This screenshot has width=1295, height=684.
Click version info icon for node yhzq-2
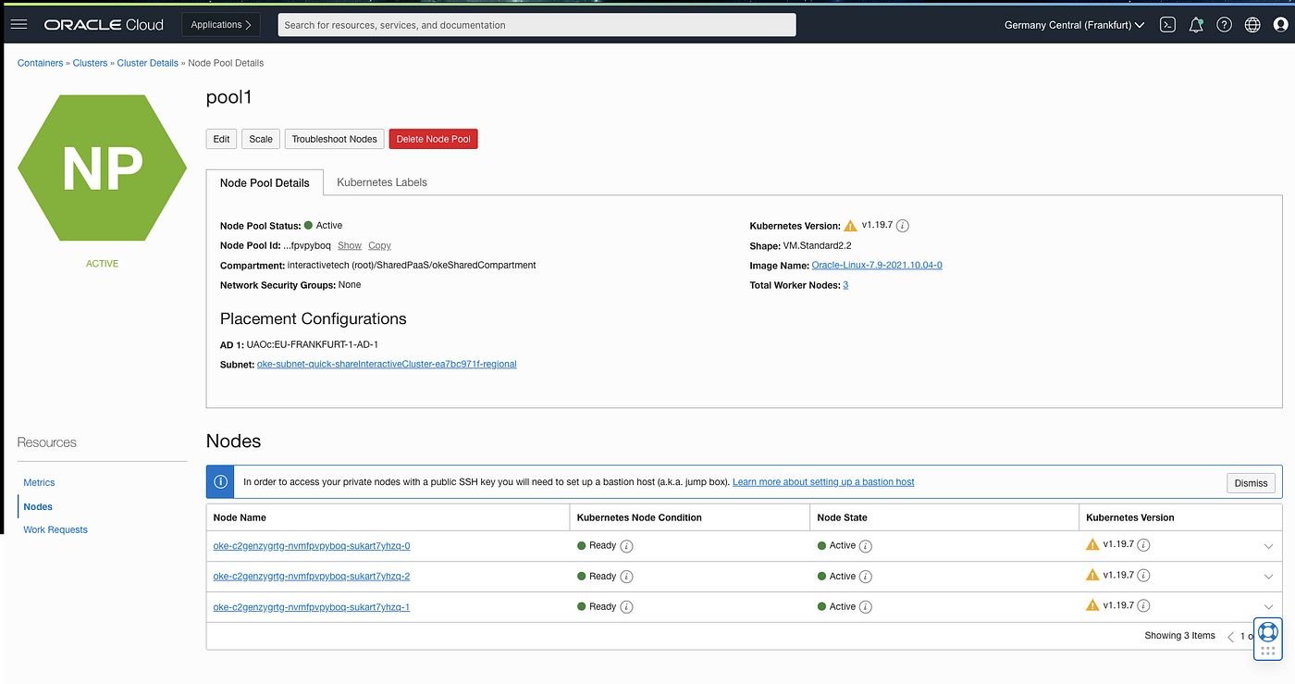[x=1144, y=576]
